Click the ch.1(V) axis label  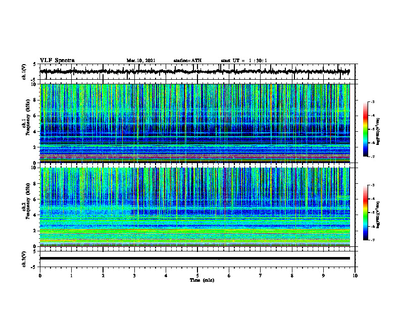coord(24,72)
